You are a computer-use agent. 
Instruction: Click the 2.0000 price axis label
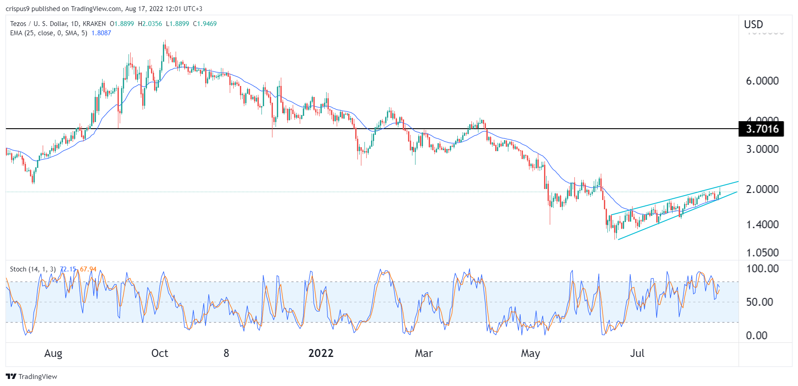(762, 189)
